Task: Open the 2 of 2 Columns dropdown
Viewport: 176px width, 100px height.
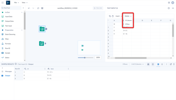Action: pos(137,64)
